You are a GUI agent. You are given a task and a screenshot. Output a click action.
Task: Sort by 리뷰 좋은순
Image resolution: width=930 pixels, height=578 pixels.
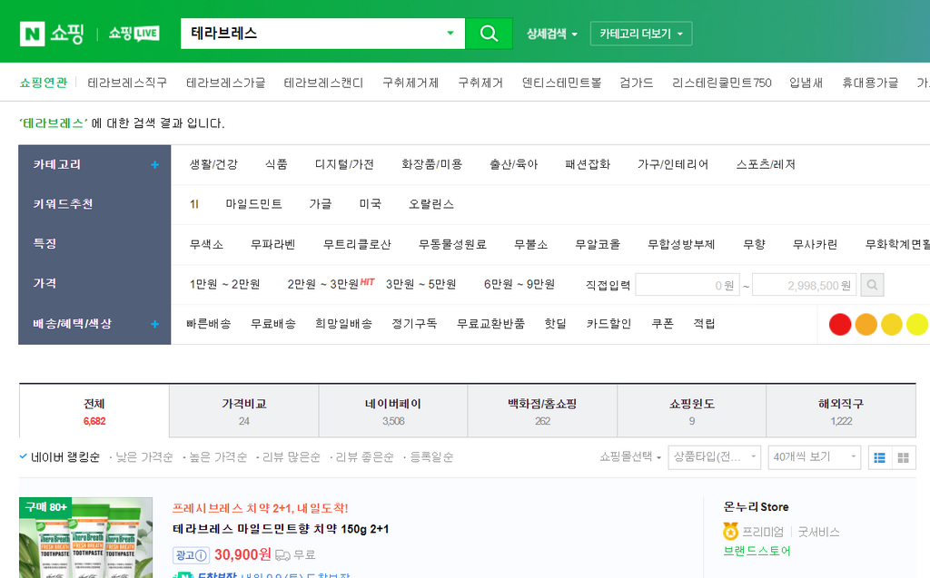point(365,457)
